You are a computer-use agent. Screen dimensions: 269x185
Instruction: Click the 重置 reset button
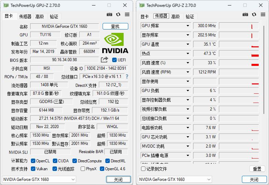tap(257, 169)
